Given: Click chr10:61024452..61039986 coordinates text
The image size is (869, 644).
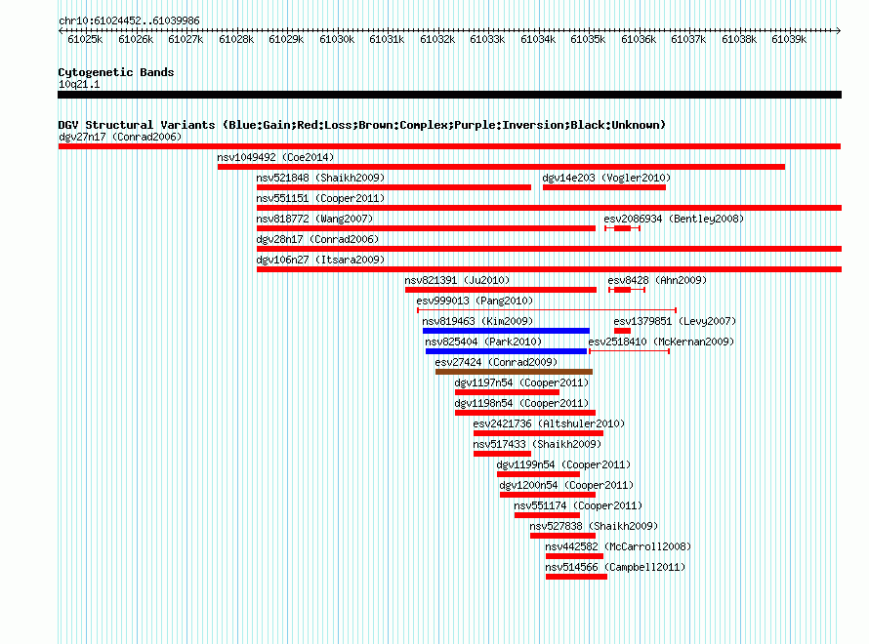Looking at the screenshot, I should click(129, 20).
